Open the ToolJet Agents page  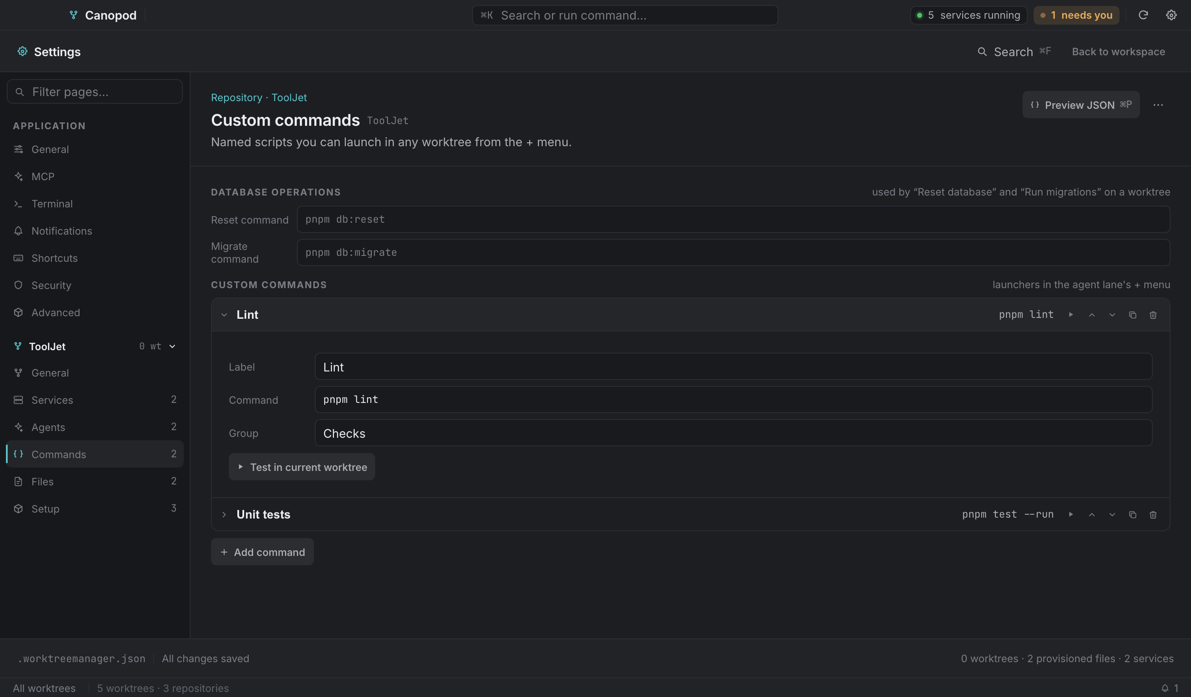point(94,427)
